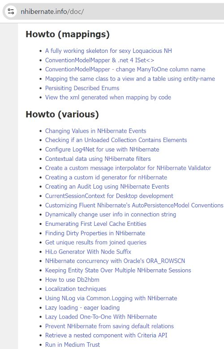Open 'HiLo Generator With Node Suffix' link
224x349 pixels.
[x=88, y=252]
